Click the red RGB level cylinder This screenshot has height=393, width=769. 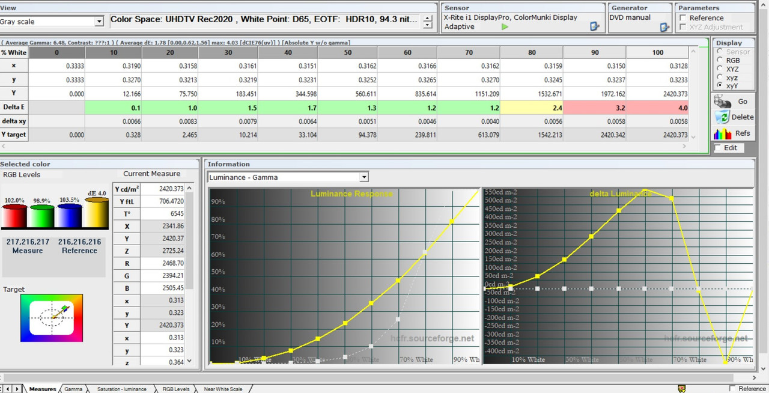[x=14, y=217]
